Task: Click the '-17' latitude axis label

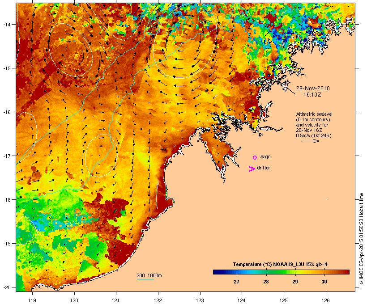Action: coord(6,156)
